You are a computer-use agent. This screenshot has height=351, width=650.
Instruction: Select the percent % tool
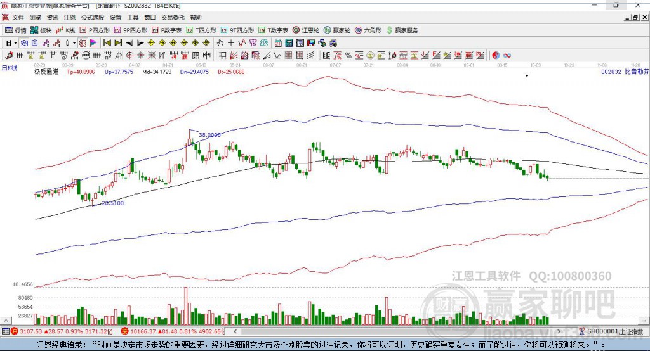point(348,56)
